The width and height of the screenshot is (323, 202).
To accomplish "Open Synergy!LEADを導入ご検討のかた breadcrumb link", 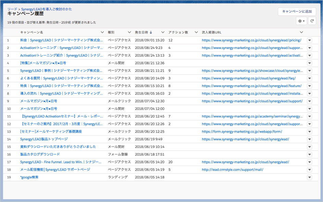I will click(47, 9).
